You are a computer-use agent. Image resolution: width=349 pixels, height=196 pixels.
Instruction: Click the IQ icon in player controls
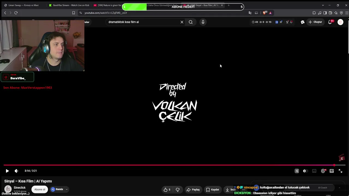tap(297, 171)
